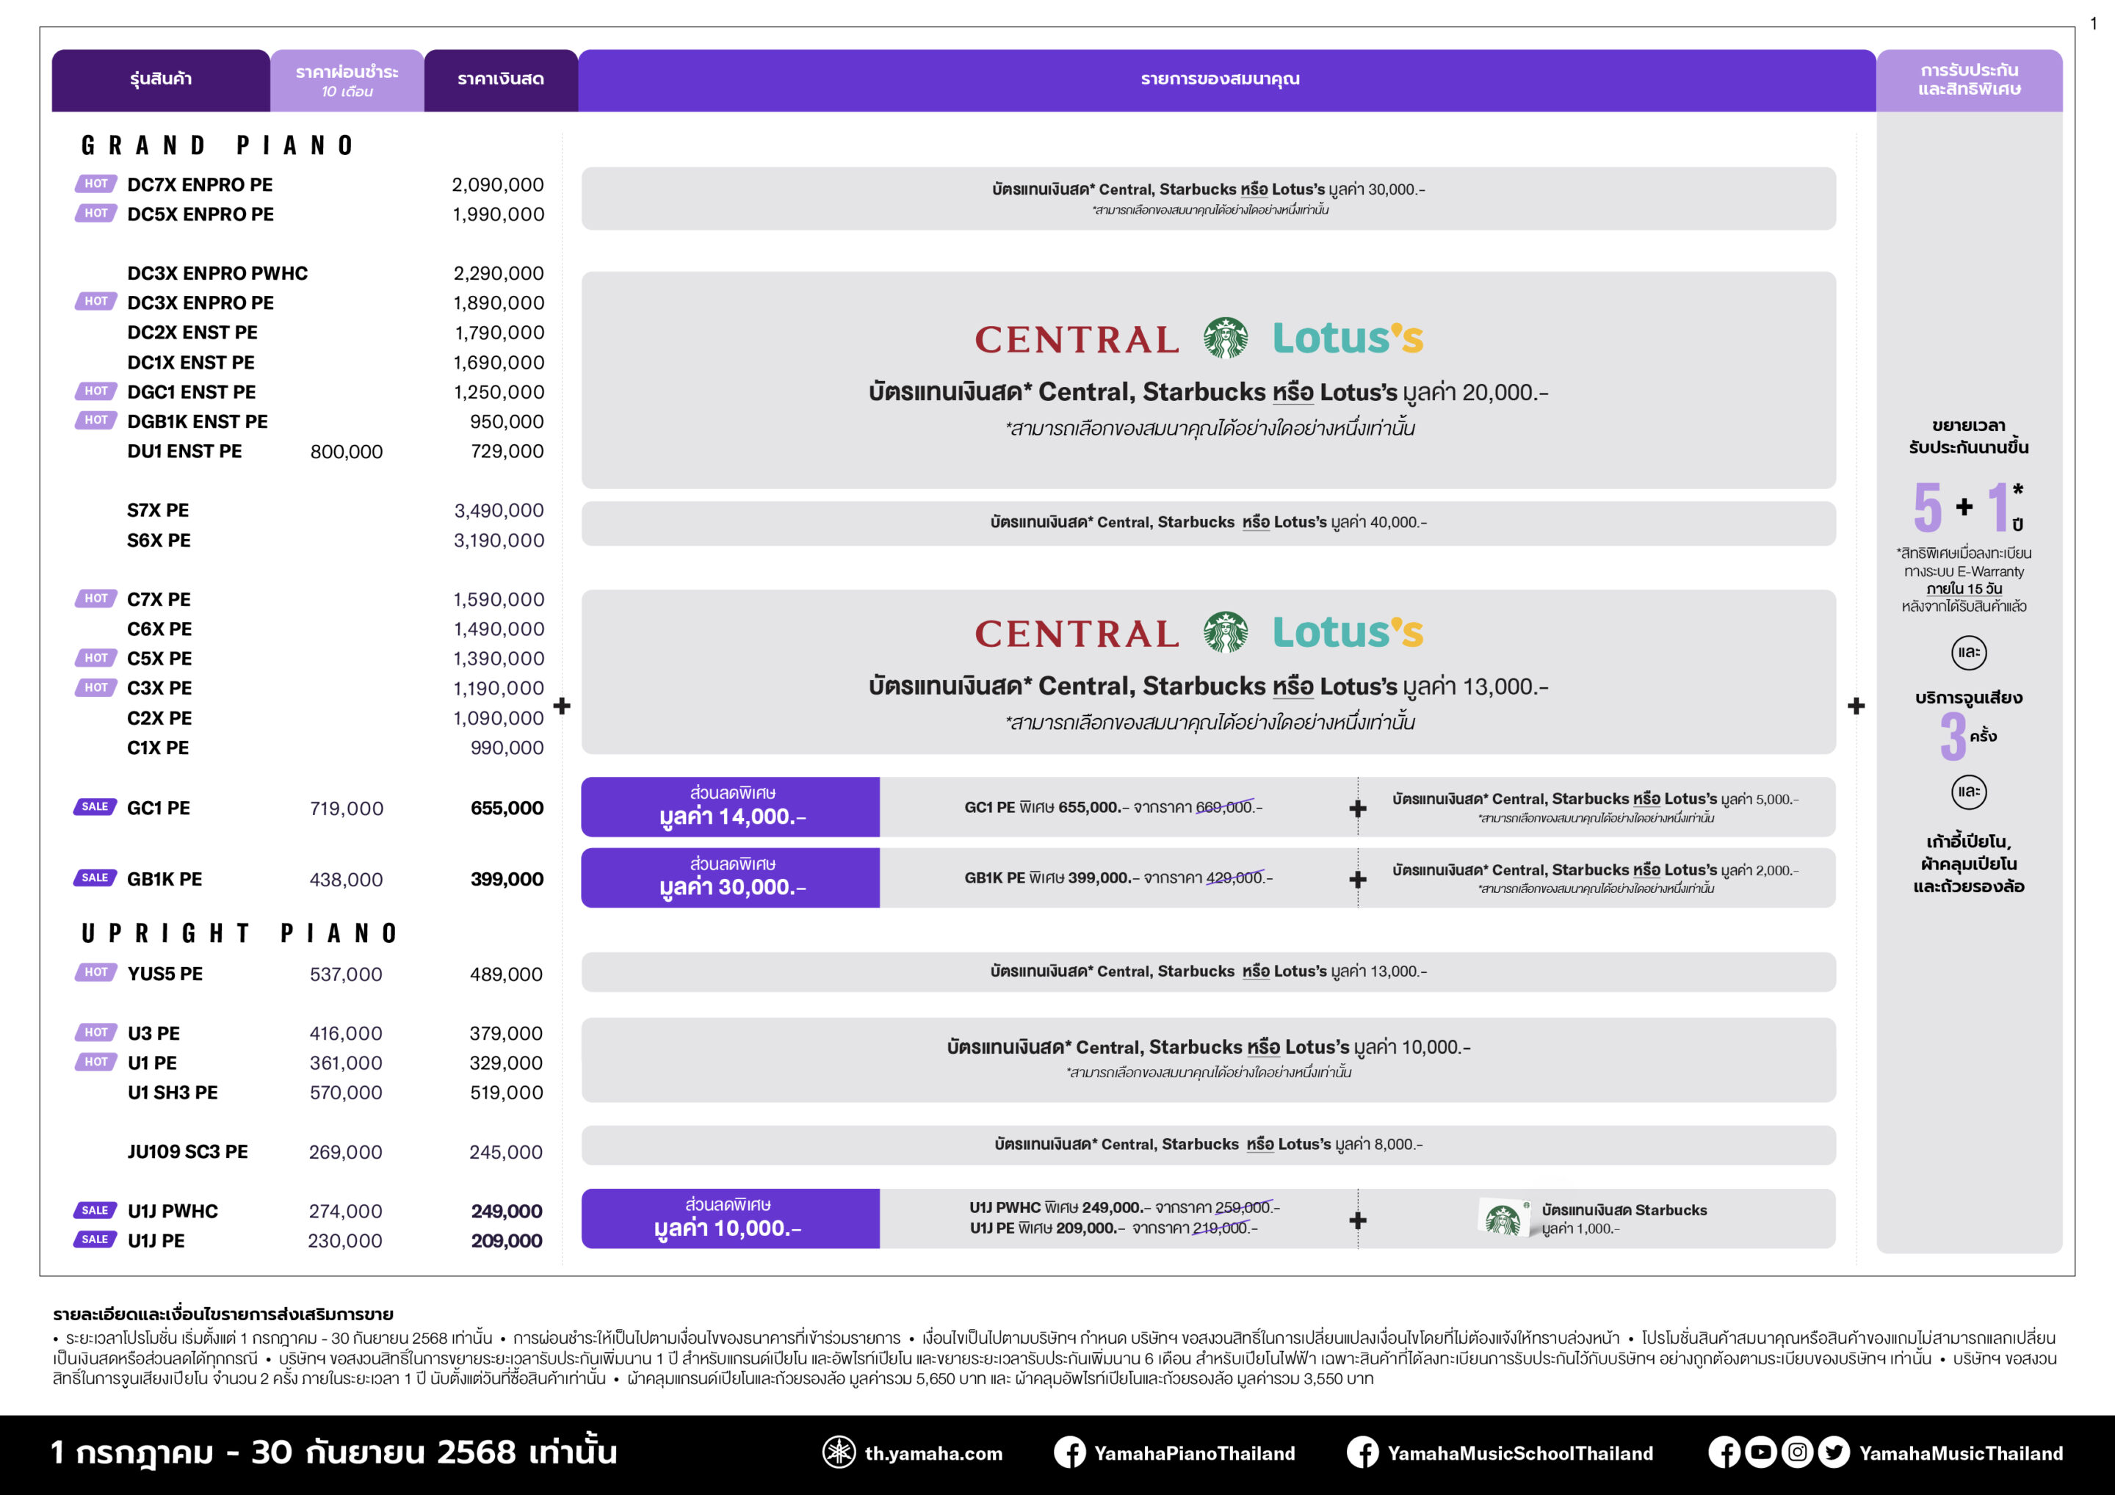Click the 30,000 voucher banner for DC7X and DC5X
2115x1495 pixels.
pos(1209,198)
